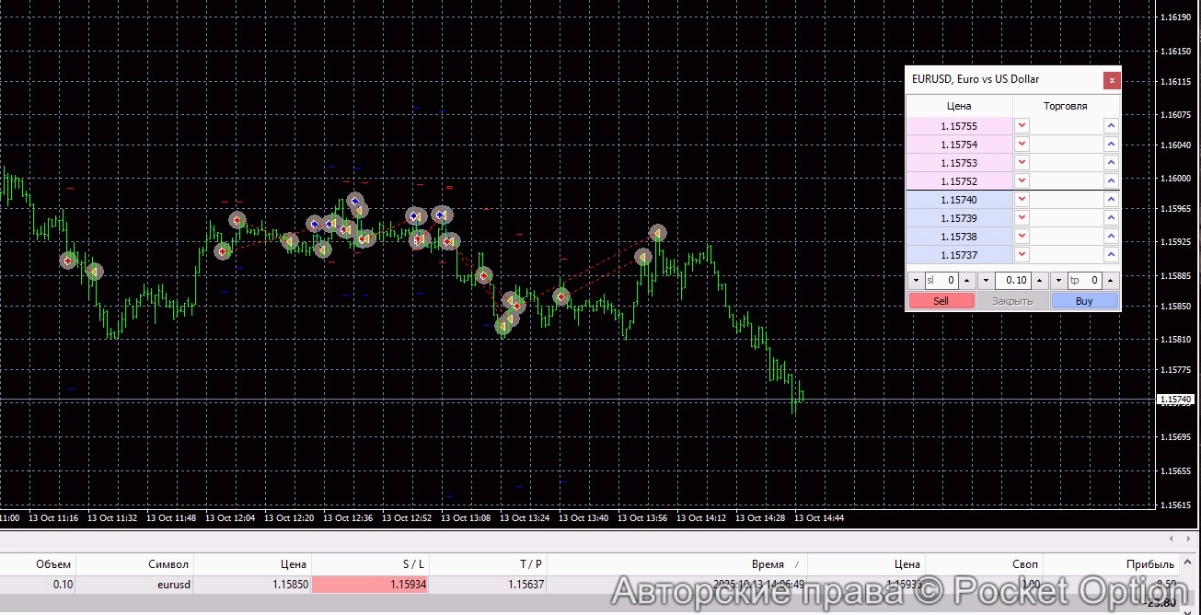Click the blue buy arrow at price 1.15738
This screenshot has height=615, width=1201.
pos(1111,237)
